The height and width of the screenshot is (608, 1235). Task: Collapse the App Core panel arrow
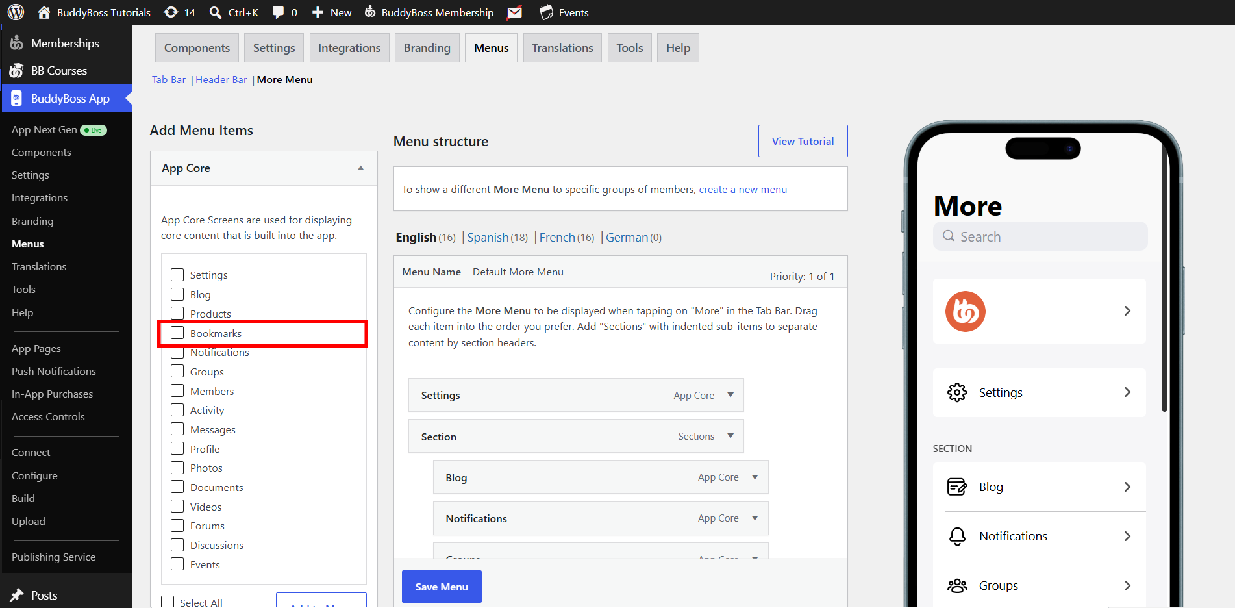pyautogui.click(x=361, y=168)
